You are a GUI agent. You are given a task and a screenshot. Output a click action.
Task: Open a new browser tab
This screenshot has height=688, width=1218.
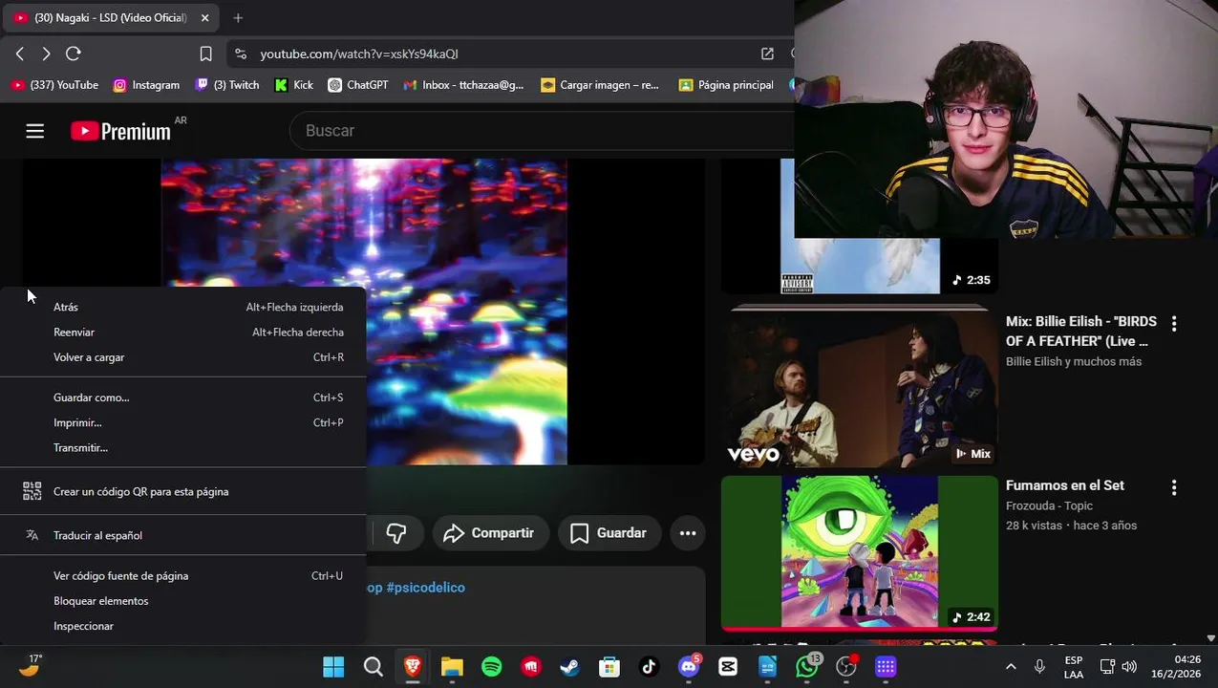(x=238, y=17)
